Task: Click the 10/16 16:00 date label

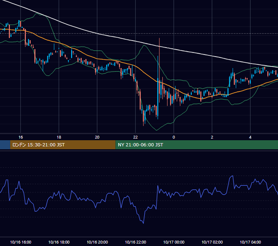Action: pyautogui.click(x=20, y=242)
